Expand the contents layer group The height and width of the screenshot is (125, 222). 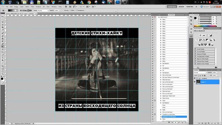(x=197, y=78)
